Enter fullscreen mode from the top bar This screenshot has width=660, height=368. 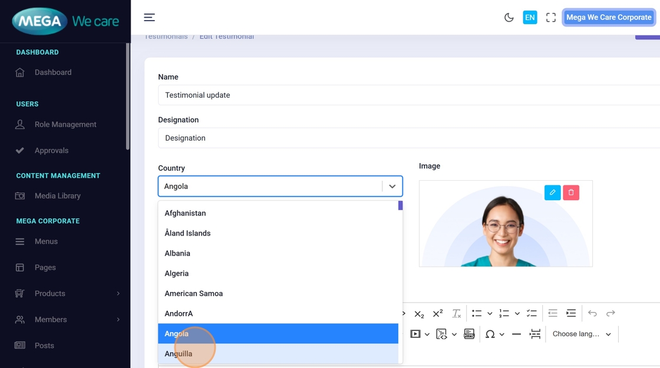coord(551,18)
